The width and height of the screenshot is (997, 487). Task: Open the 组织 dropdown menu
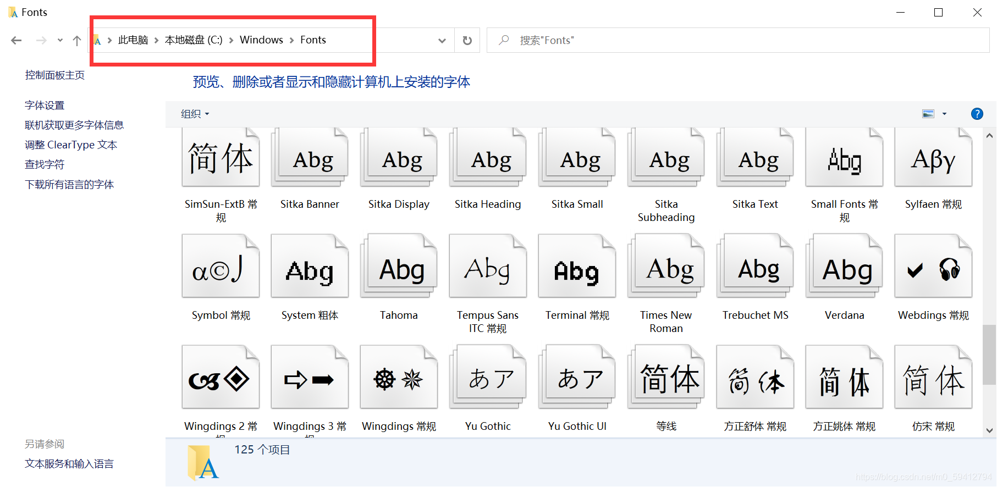coord(195,114)
